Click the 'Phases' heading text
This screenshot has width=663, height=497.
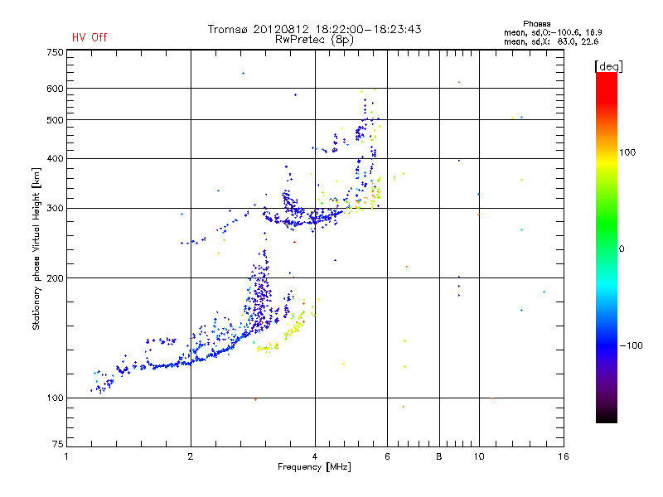click(536, 24)
